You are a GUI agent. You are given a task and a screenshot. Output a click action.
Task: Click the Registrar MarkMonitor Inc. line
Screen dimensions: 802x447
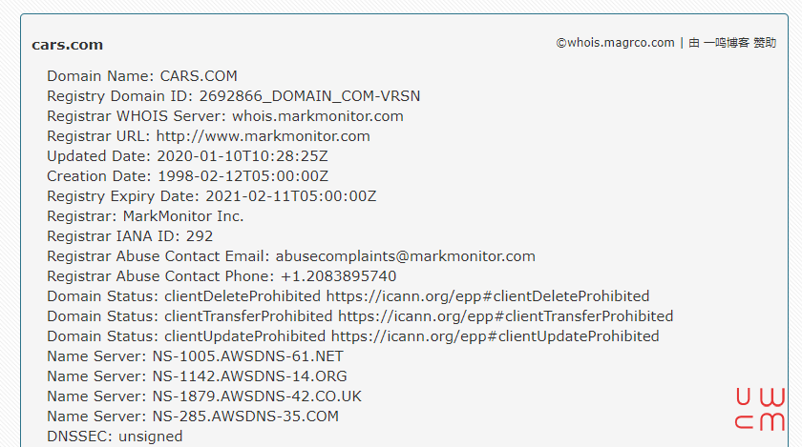click(x=145, y=216)
